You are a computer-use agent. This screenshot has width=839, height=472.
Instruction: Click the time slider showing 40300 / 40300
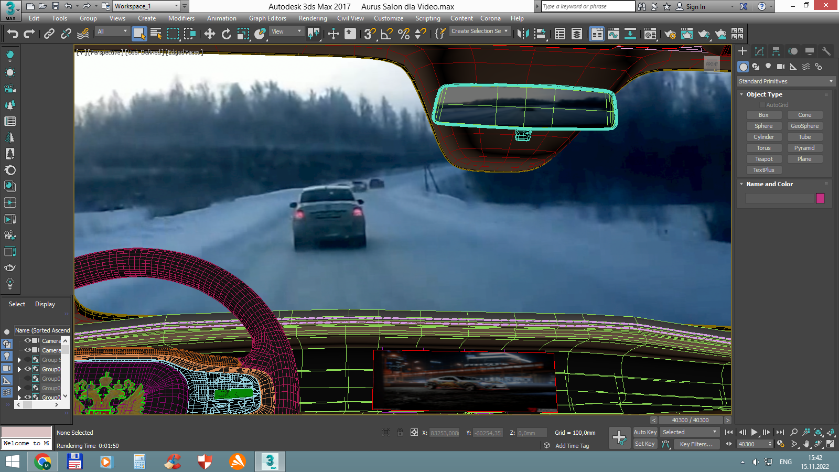[x=690, y=420]
